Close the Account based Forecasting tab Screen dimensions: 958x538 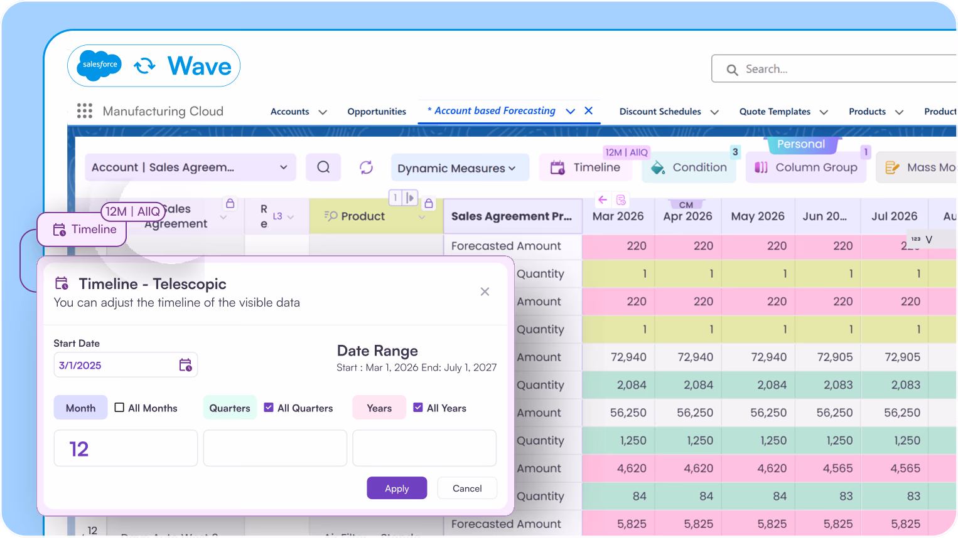click(x=588, y=110)
